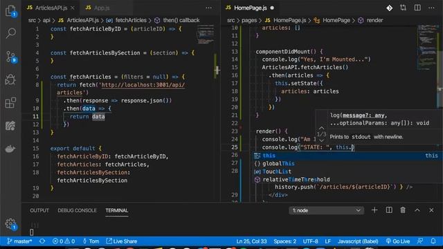Maximize the panel with up chevron
The height and width of the screenshot is (249, 443).
click(417, 210)
